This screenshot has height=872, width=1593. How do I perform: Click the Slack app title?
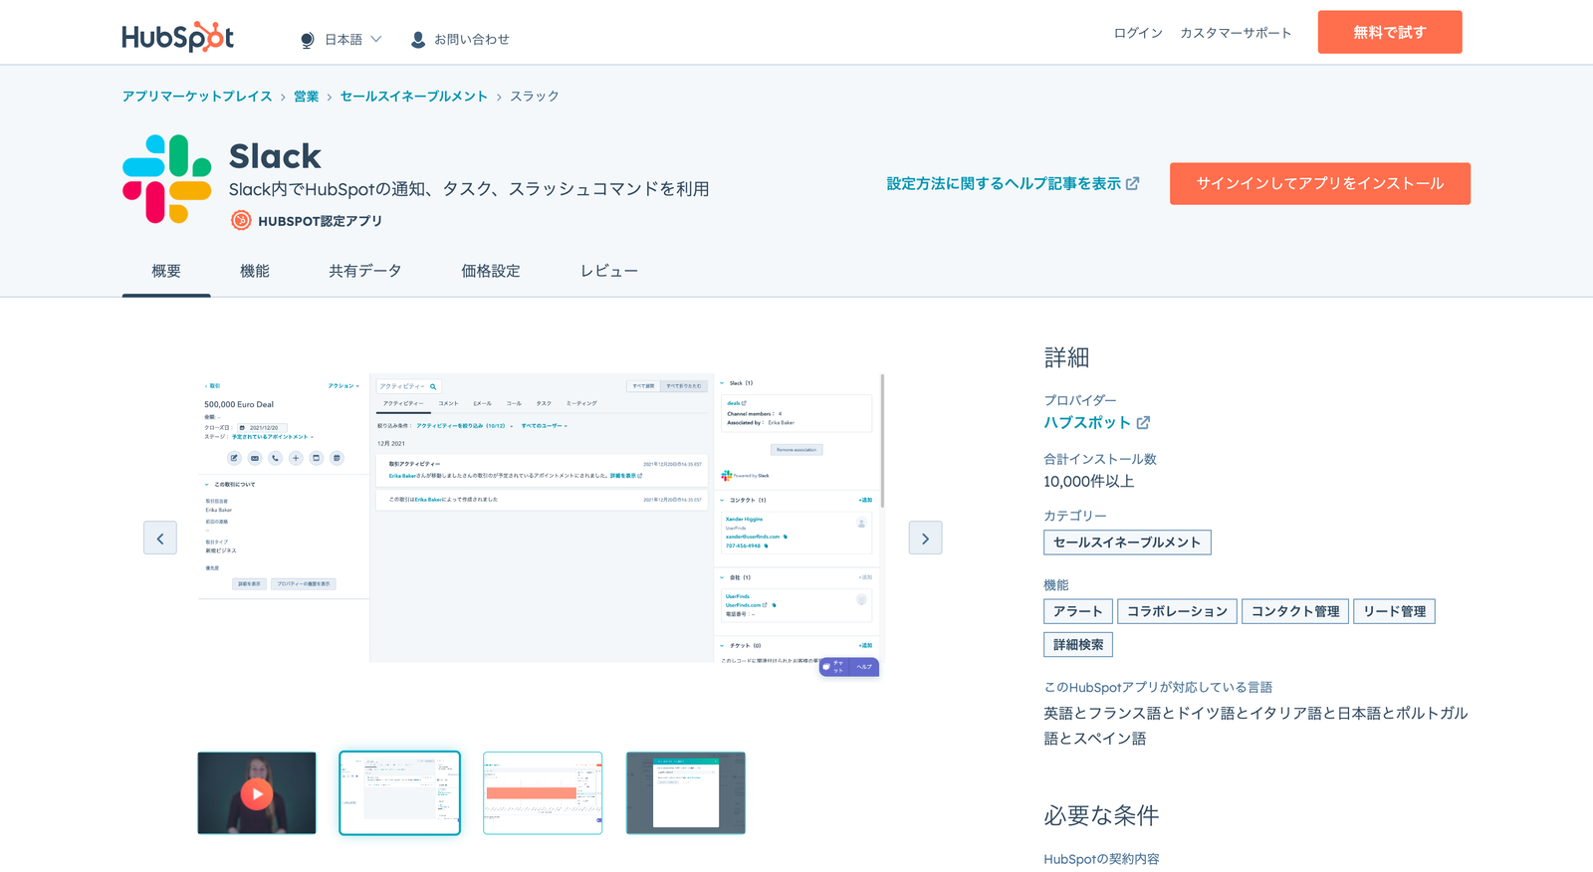pyautogui.click(x=275, y=156)
